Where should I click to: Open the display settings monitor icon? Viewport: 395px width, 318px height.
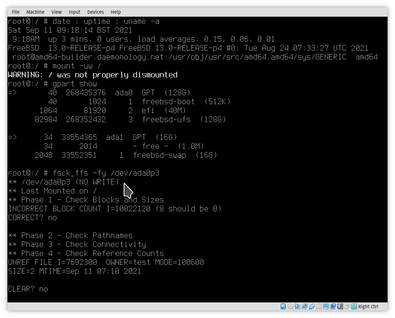coord(326,306)
